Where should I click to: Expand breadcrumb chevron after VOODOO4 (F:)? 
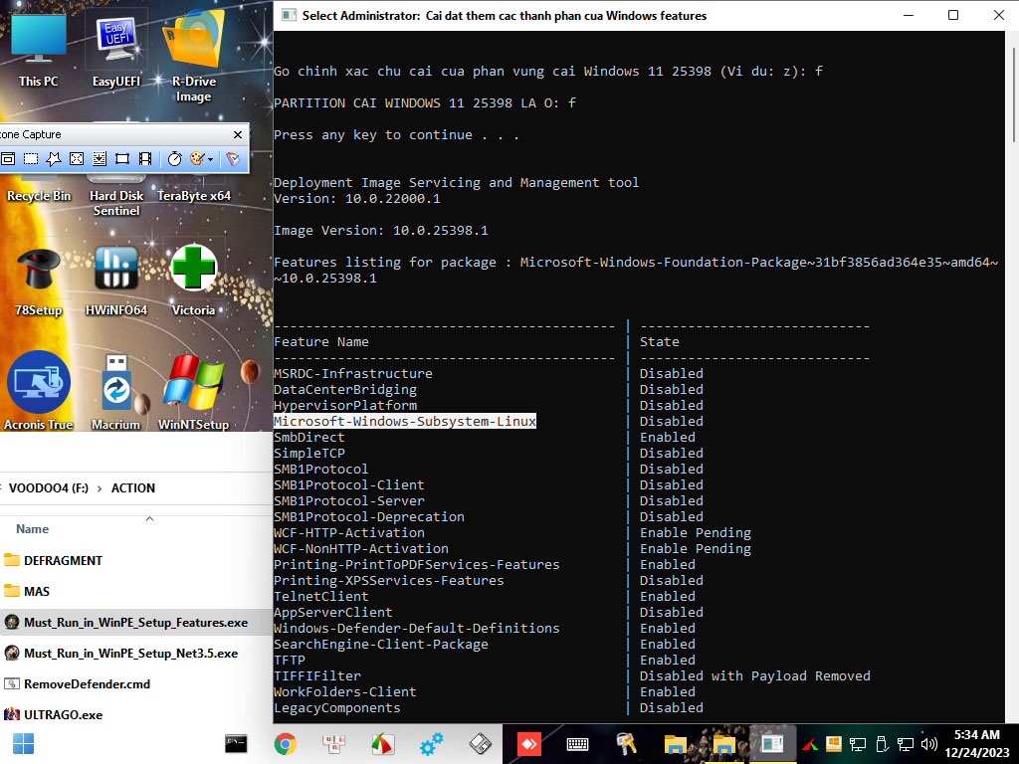coord(100,488)
